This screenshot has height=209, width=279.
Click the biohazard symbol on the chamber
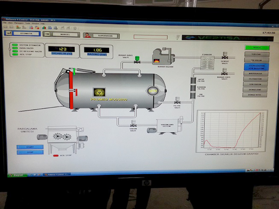coord(99,92)
